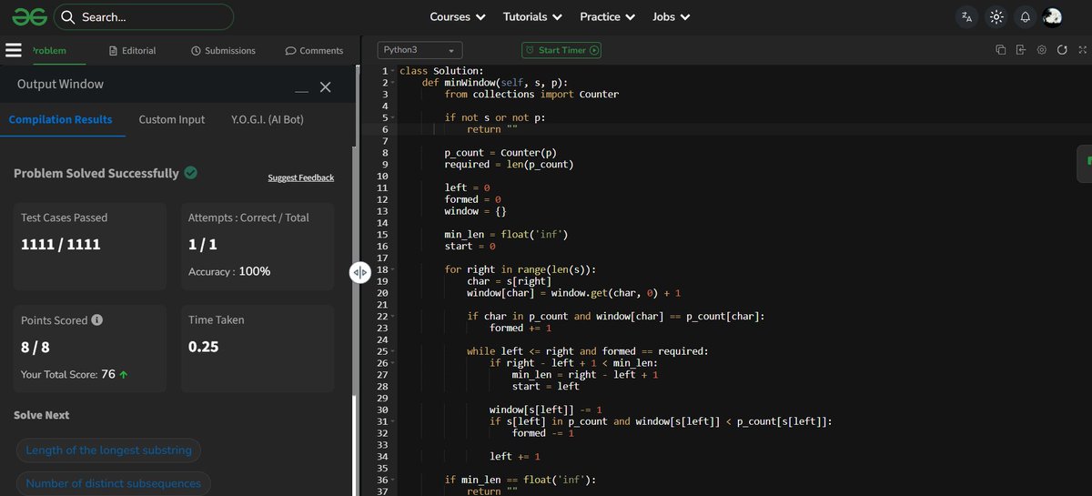Viewport: 1092px width, 496px height.
Task: Open Number of distinct subsequences problem
Action: click(113, 483)
